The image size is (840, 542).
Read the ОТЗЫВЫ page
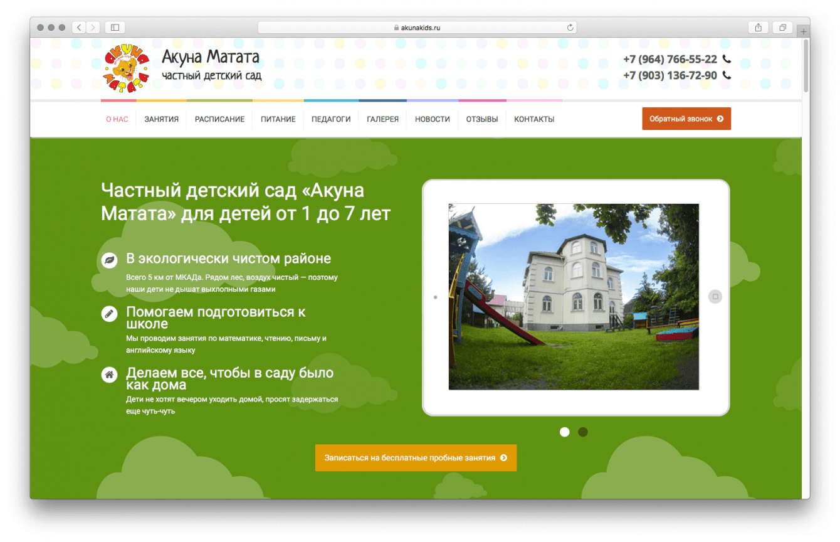(482, 119)
